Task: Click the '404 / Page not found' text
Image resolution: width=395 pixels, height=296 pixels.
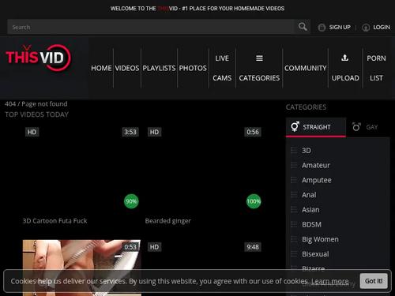Action: coord(36,104)
